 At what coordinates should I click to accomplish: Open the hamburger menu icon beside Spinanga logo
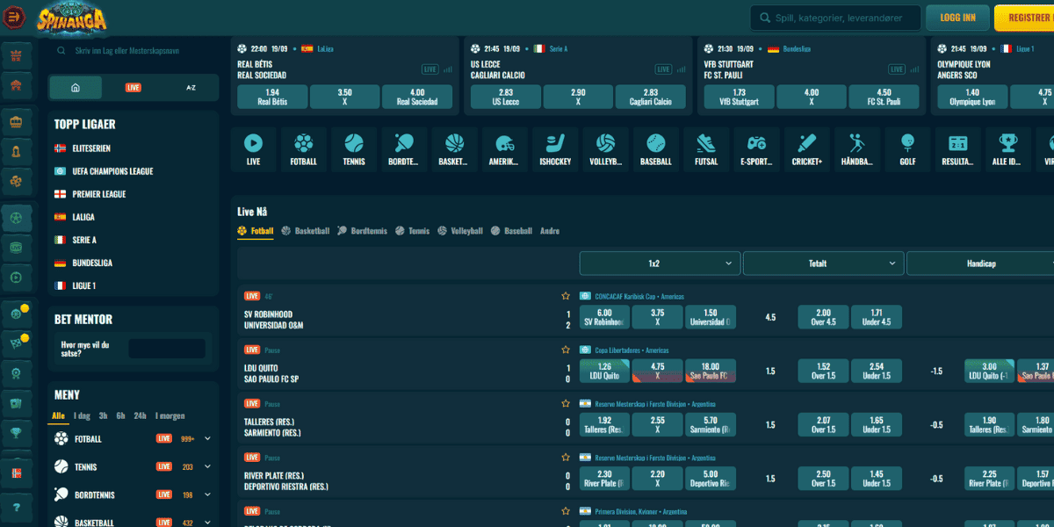pyautogui.click(x=16, y=18)
